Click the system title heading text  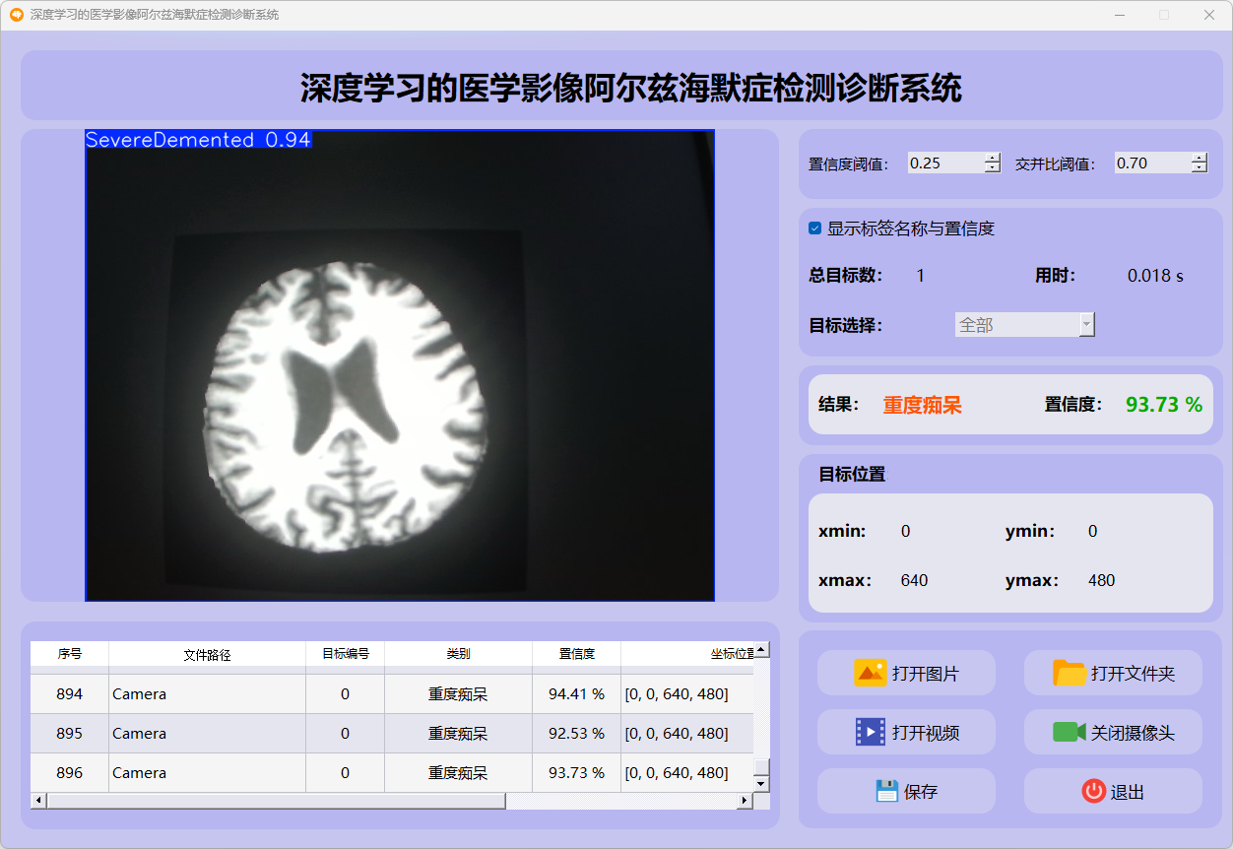pyautogui.click(x=630, y=88)
